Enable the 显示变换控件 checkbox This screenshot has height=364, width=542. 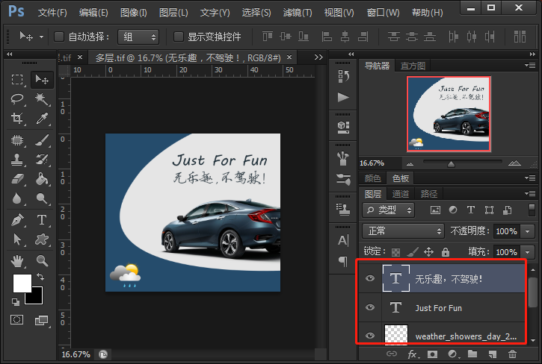tap(178, 37)
